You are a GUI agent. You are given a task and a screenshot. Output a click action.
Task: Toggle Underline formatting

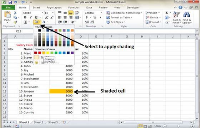click(x=36, y=17)
